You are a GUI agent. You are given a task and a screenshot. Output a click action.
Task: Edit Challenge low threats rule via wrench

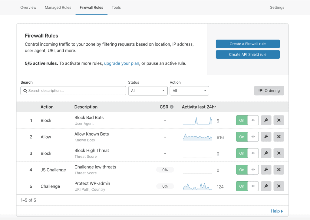coord(266,170)
